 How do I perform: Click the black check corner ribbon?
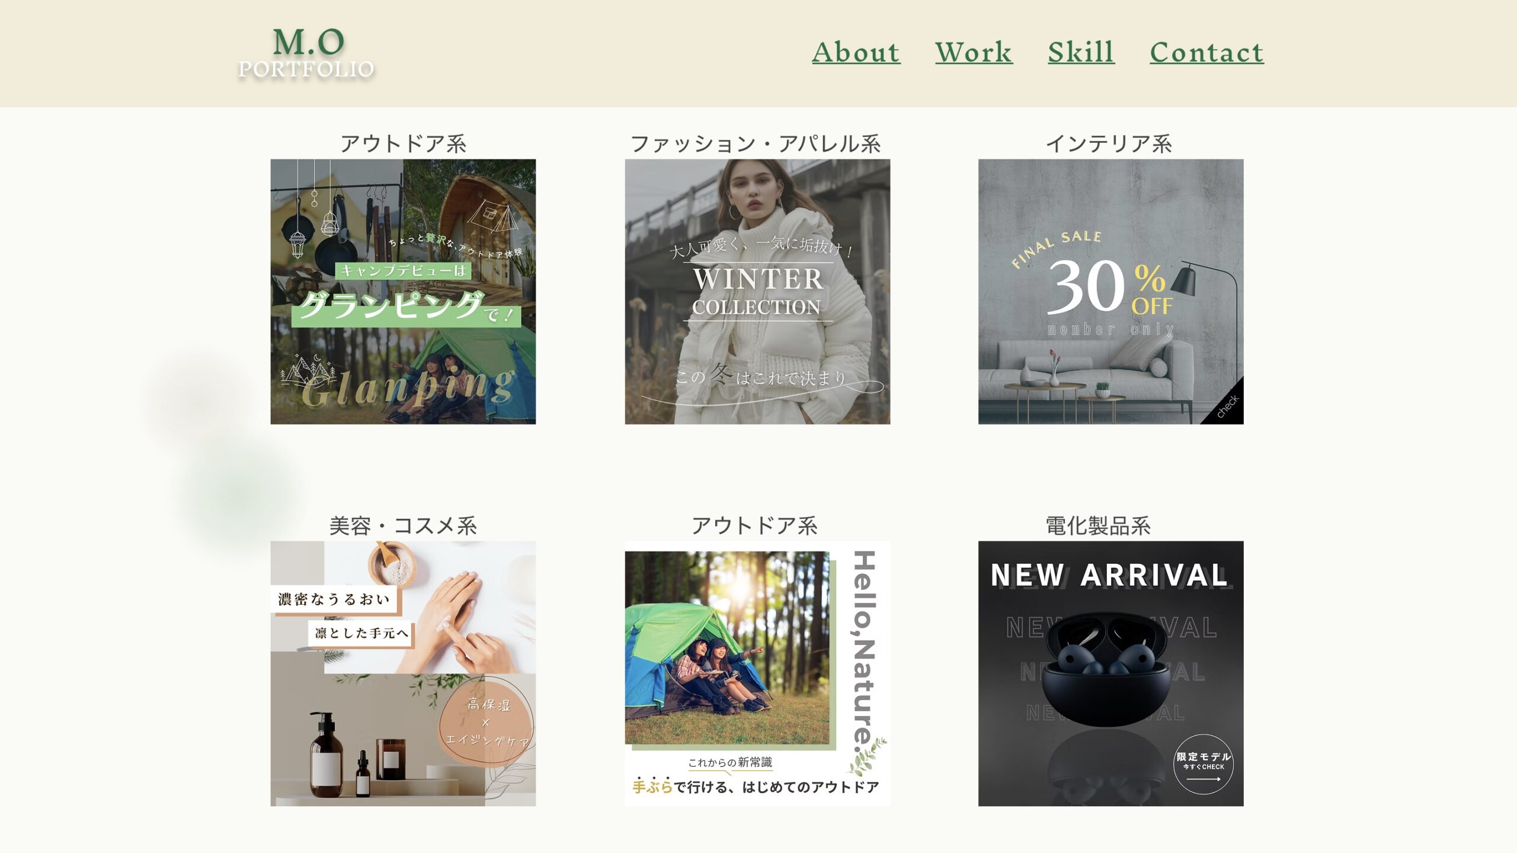point(1228,407)
